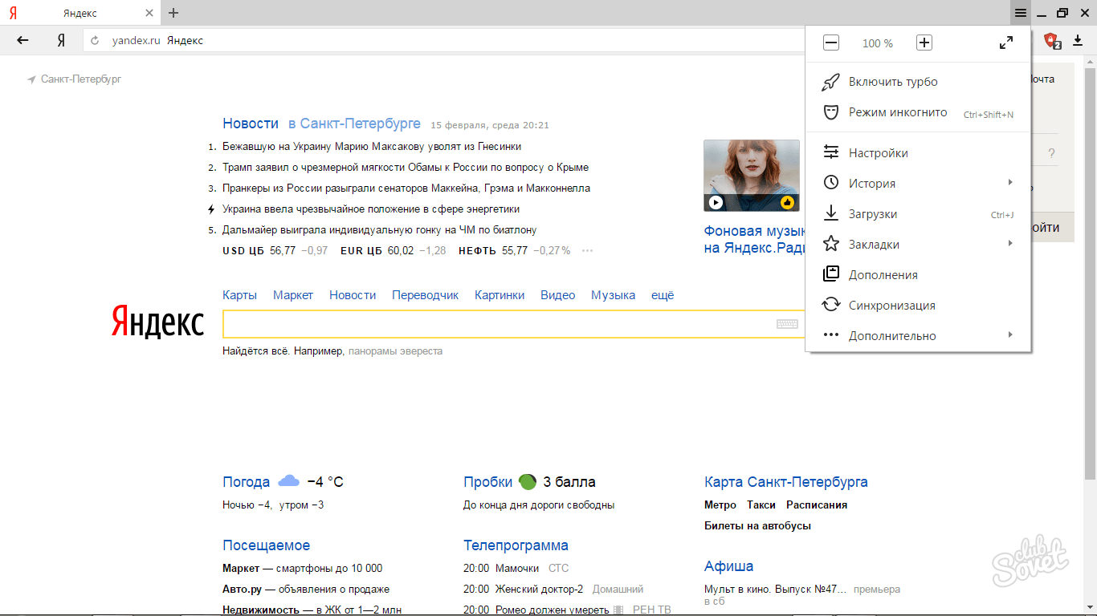Click the browser back arrow button
Viewport: 1097px width, 616px height.
pyautogui.click(x=22, y=40)
